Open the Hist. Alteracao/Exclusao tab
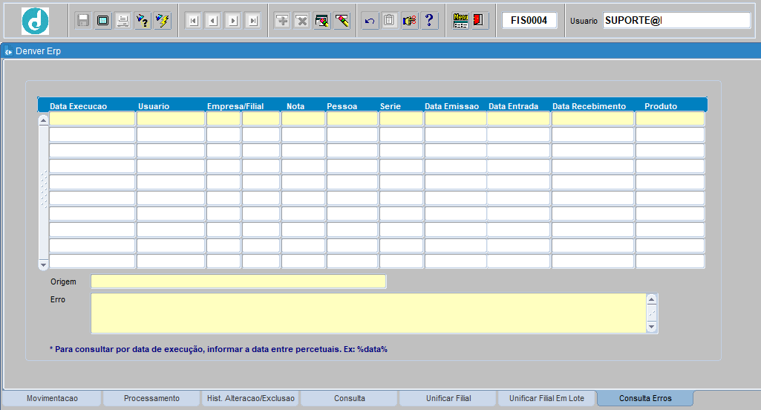The image size is (761, 410). [x=250, y=399]
